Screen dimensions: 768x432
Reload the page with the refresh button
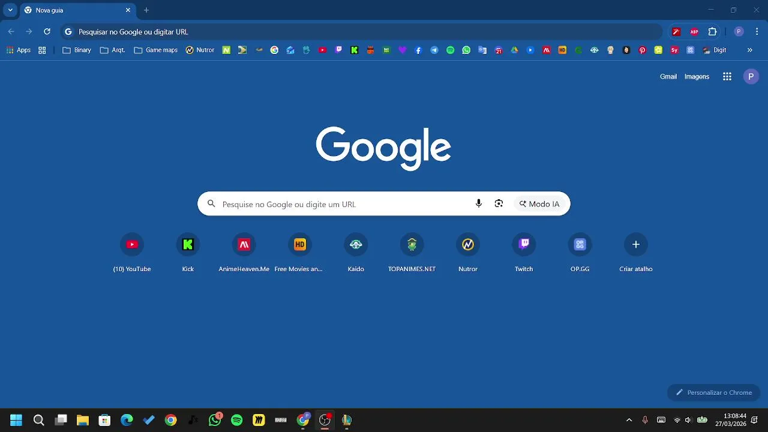47,32
